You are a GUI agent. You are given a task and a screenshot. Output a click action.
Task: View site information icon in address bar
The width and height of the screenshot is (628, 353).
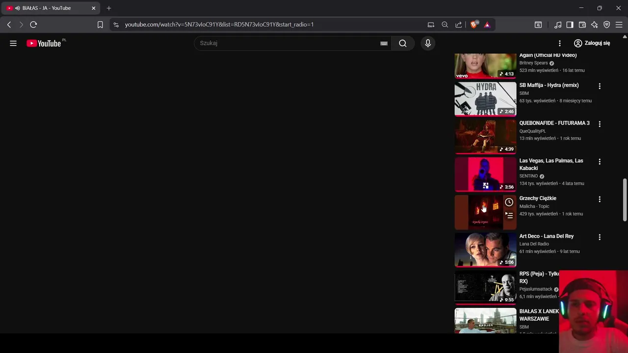[x=115, y=25]
